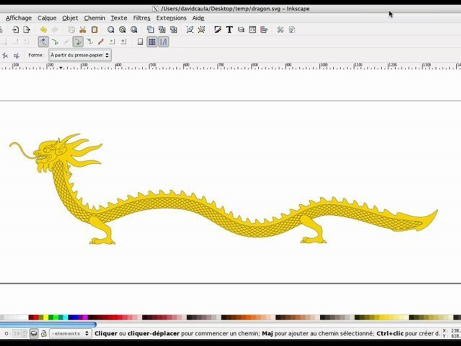Toggle snap bounding box corners (green curve)
This screenshot has height=346, width=461.
coord(55,42)
